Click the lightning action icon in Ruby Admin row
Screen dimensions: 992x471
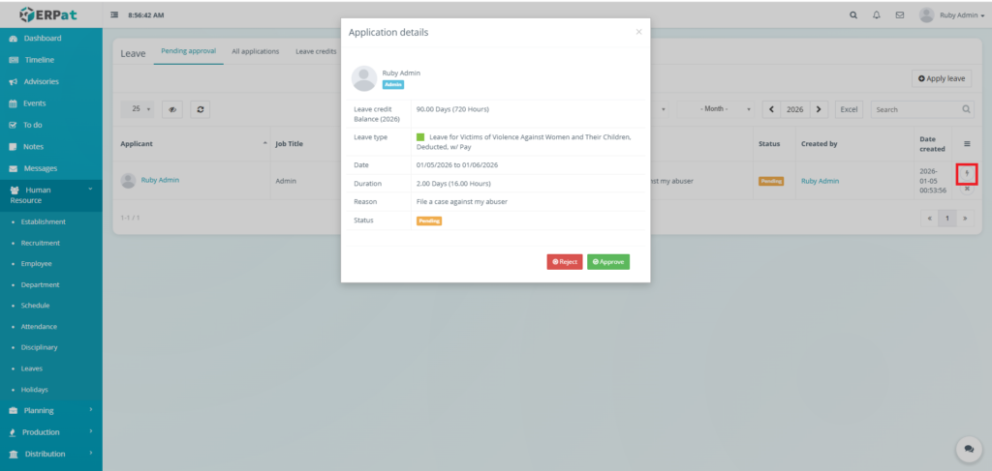coord(967,174)
